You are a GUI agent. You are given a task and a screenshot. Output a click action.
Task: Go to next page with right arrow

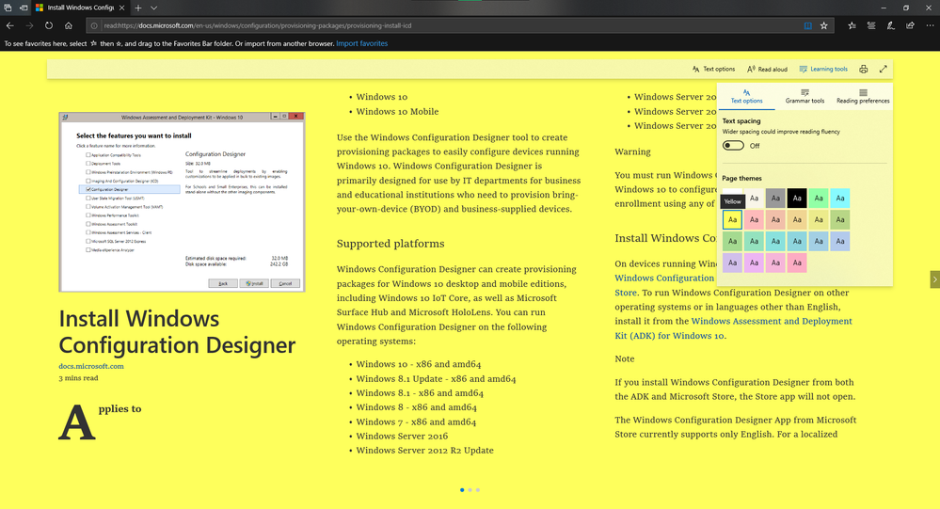[934, 279]
